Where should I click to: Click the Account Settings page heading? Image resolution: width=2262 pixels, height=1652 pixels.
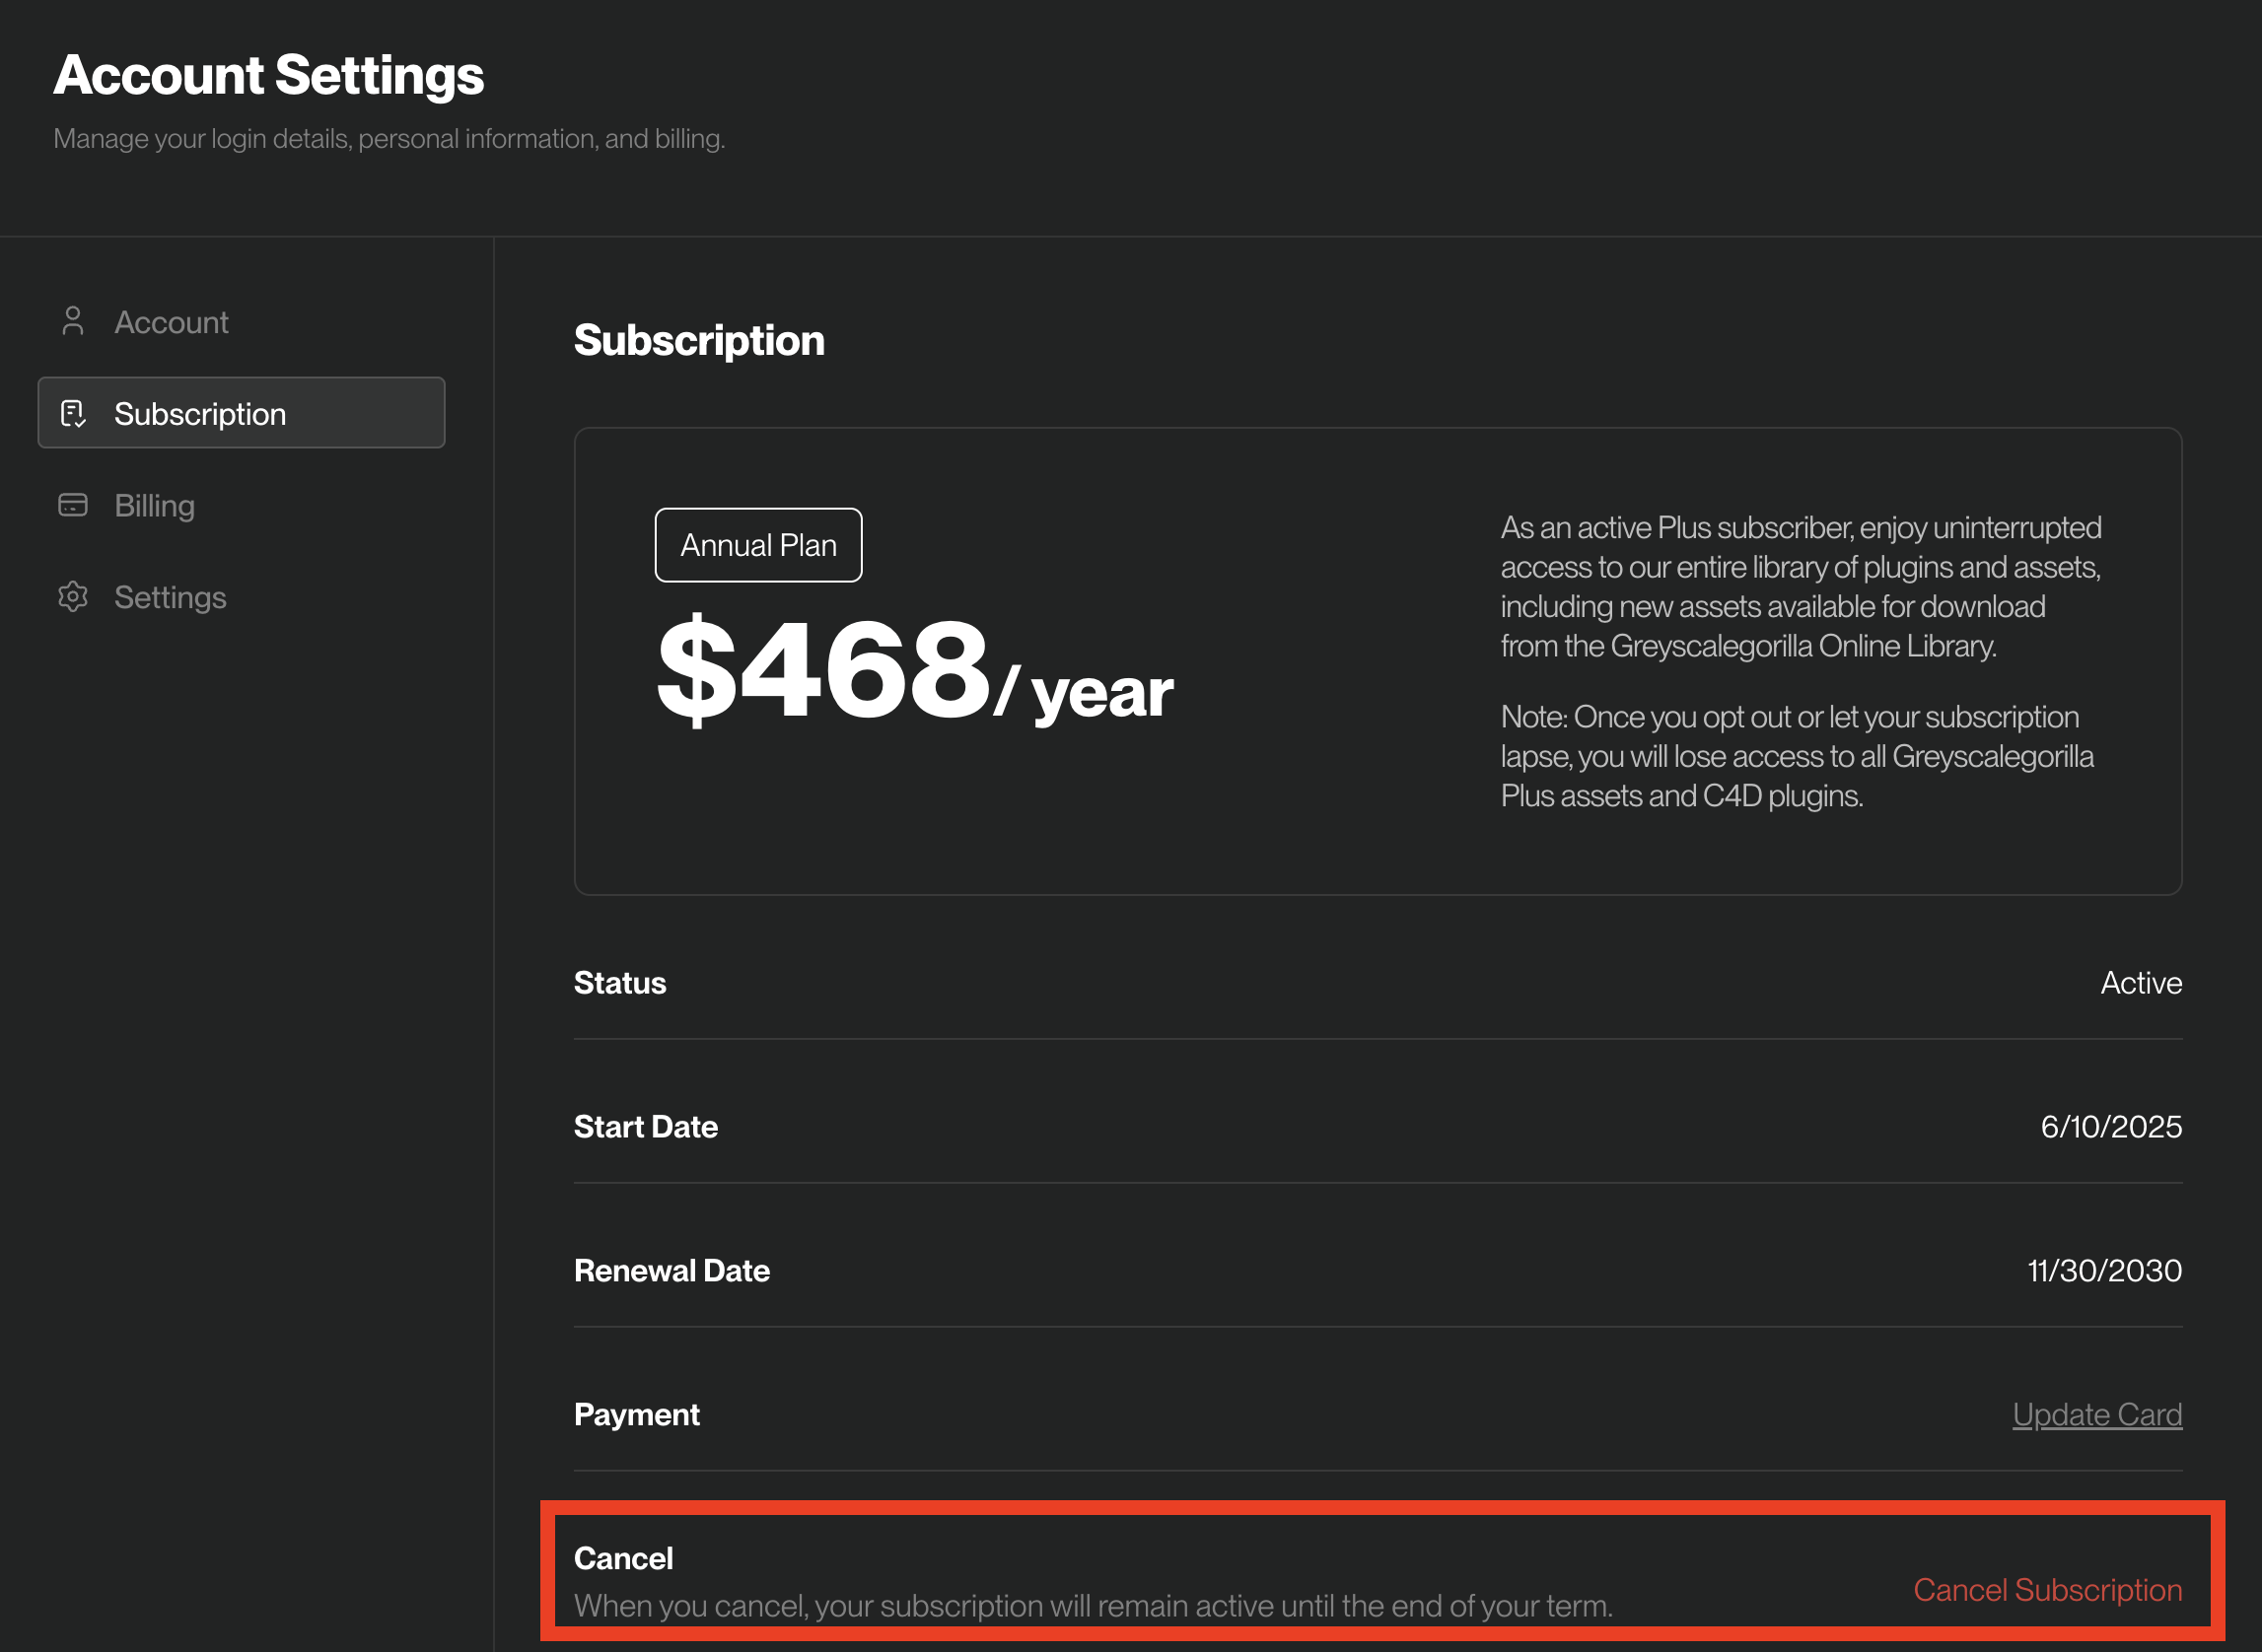268,76
